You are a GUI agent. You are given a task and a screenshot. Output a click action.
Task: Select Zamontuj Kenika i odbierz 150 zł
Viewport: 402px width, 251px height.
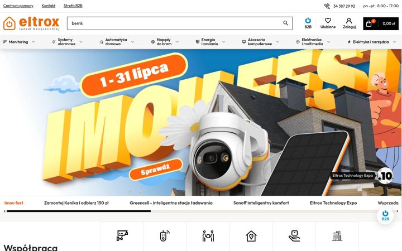76,203
